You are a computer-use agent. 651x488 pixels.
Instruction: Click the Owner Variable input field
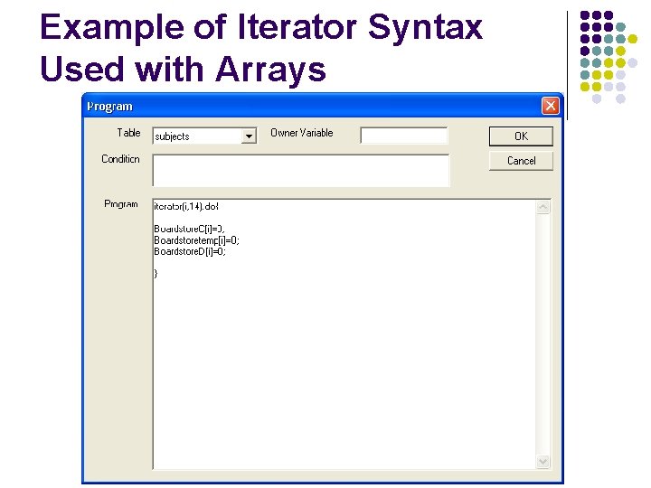(x=404, y=136)
